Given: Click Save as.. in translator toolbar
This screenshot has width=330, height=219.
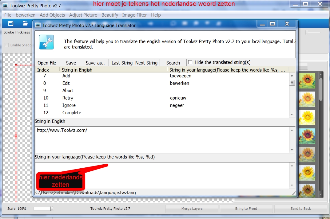Looking at the screenshot, I should coord(95,63).
